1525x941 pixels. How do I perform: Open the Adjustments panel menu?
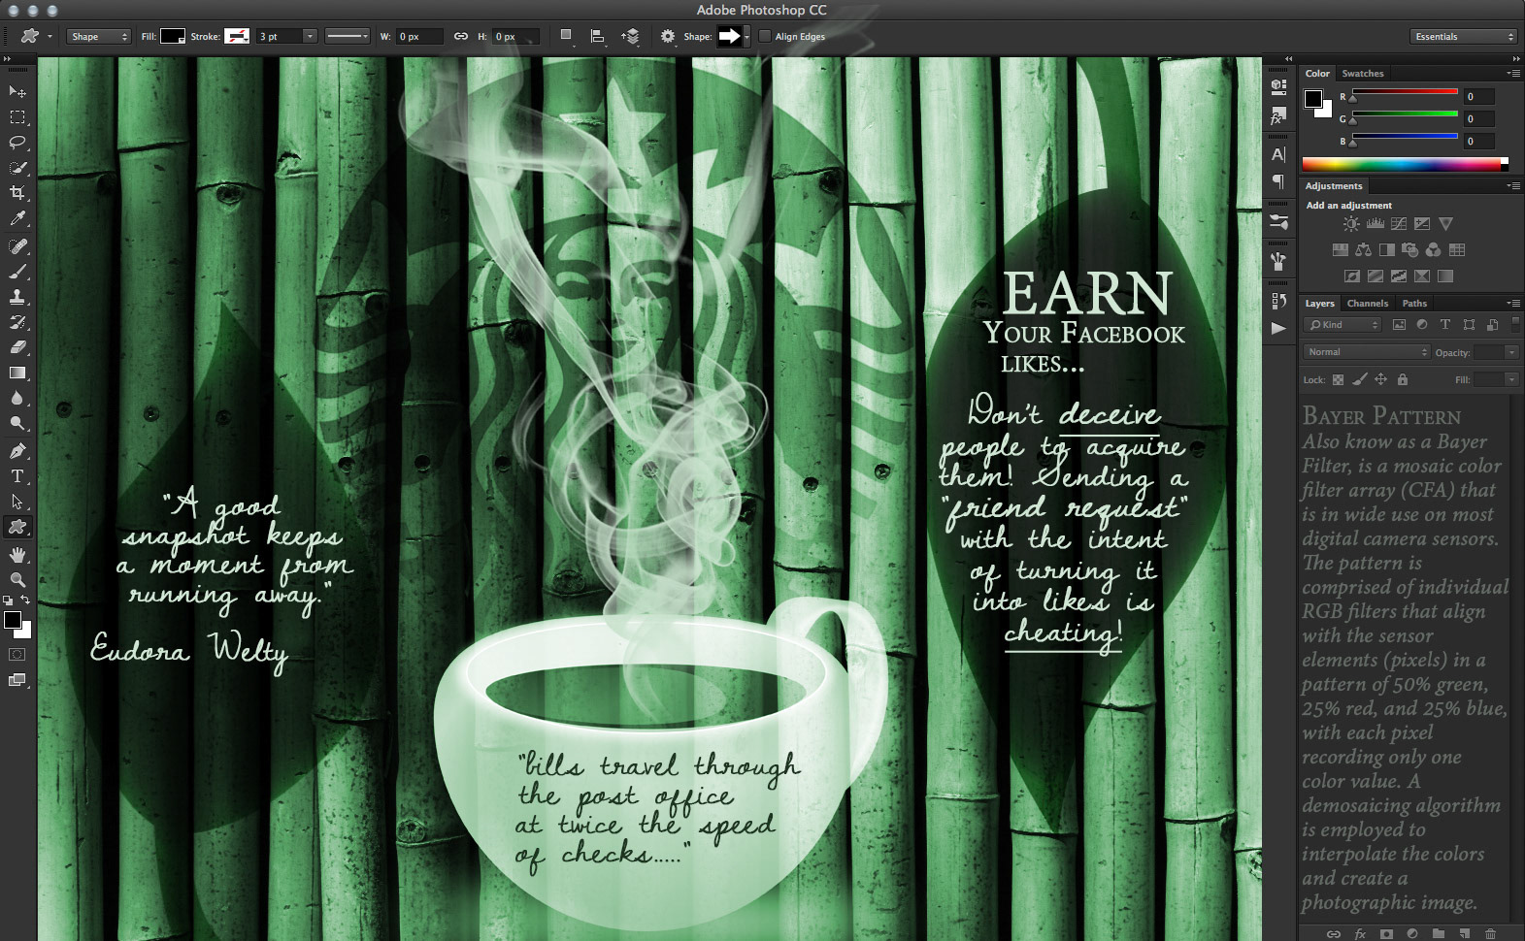[x=1513, y=185]
